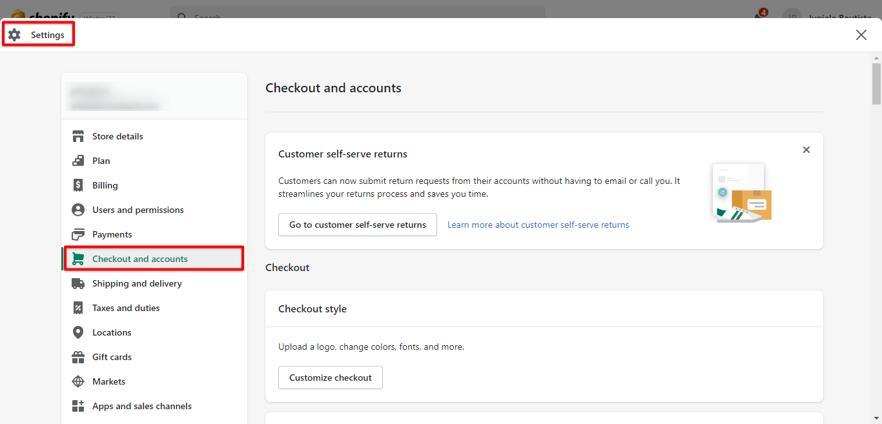Open Taxes and duties settings
882x424 pixels.
tap(126, 308)
